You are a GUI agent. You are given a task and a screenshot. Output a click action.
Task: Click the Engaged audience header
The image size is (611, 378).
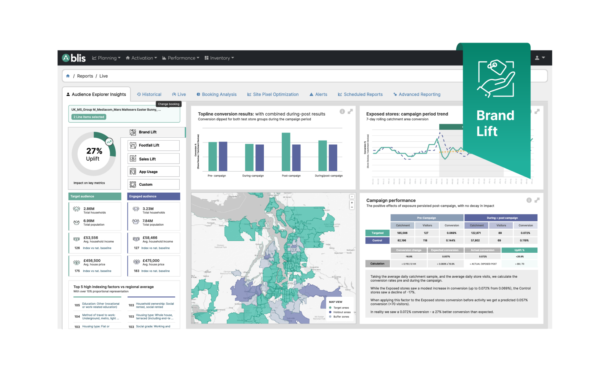(x=153, y=196)
